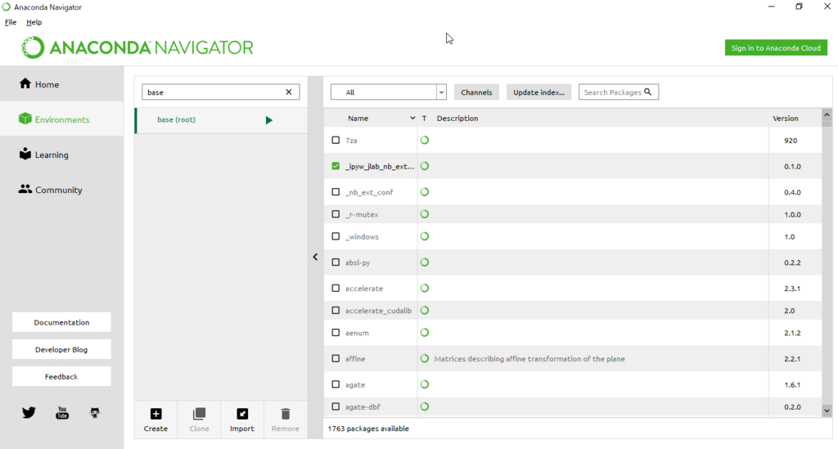Switch to the Learning tab
The width and height of the screenshot is (838, 449).
tap(62, 155)
